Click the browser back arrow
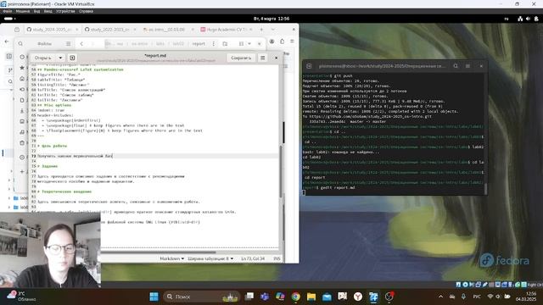The width and height of the screenshot is (543, 305). (x=7, y=42)
